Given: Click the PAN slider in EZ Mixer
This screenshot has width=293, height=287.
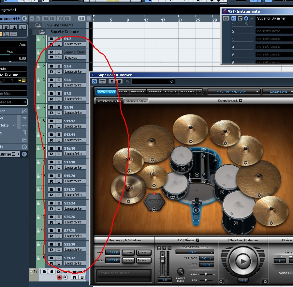Looking at the screenshot, I should [206, 280].
